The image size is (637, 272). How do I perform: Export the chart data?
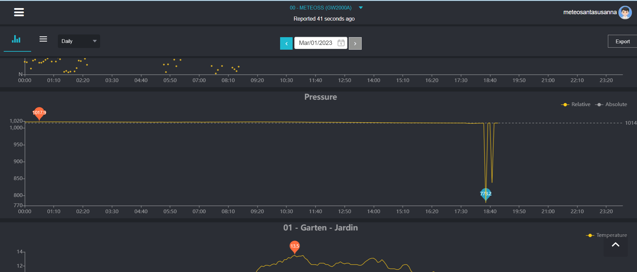point(622,42)
